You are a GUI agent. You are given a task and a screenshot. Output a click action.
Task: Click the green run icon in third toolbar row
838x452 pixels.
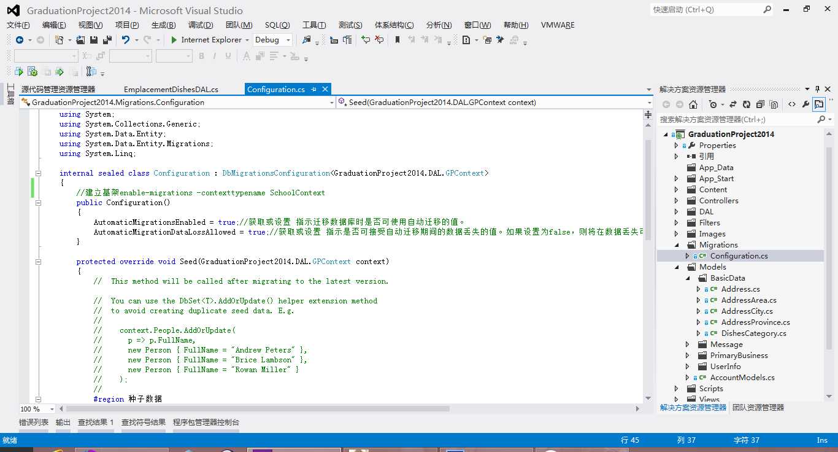pos(19,72)
